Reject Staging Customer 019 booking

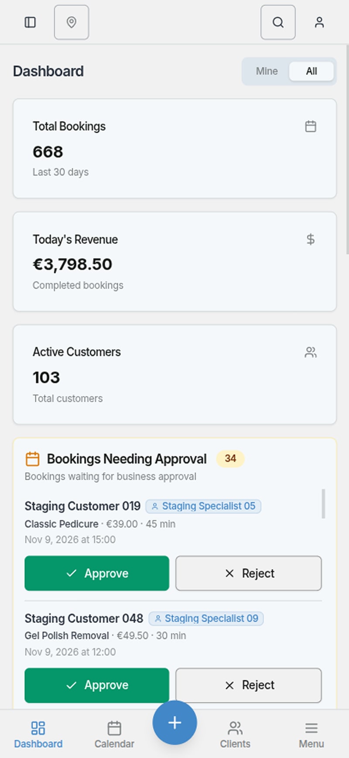pos(249,573)
